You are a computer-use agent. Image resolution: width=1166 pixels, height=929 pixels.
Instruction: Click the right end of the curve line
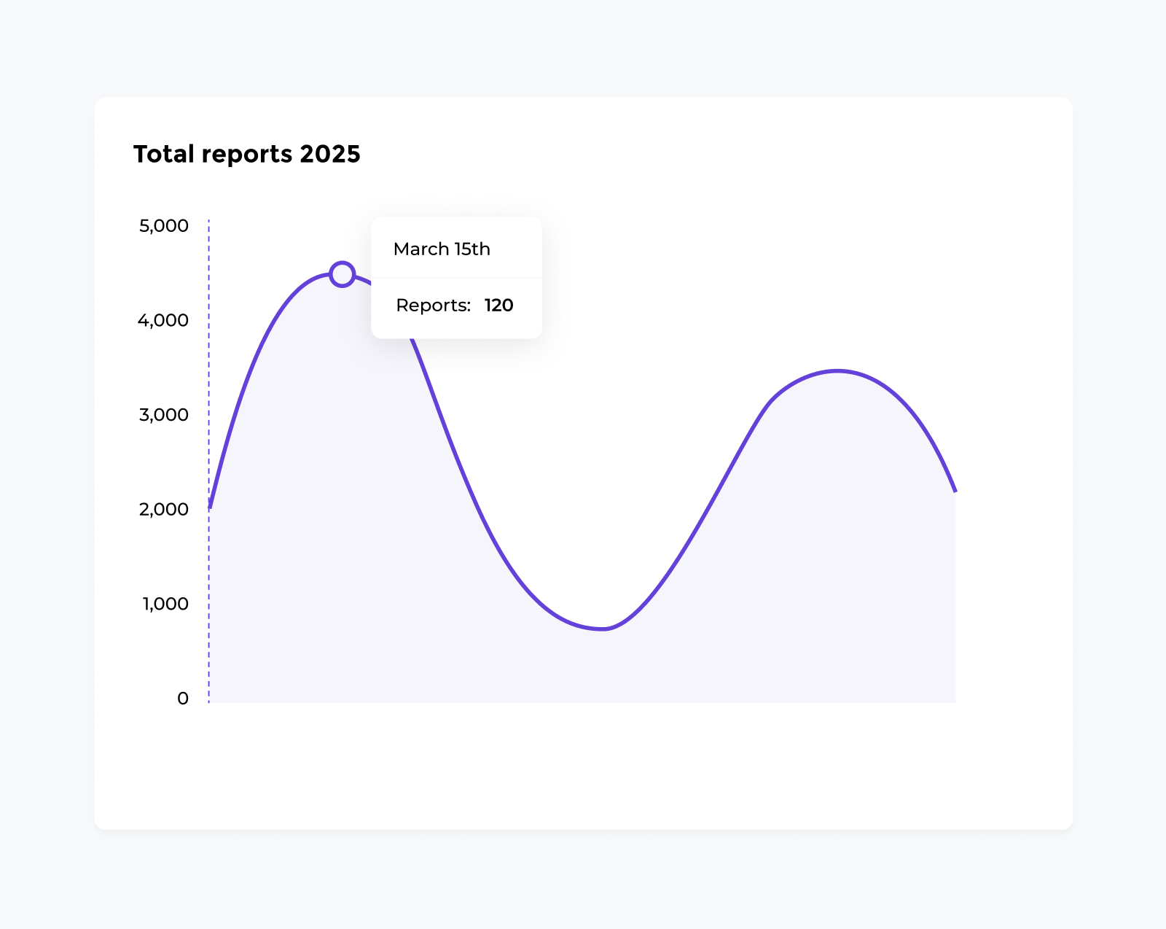point(954,490)
